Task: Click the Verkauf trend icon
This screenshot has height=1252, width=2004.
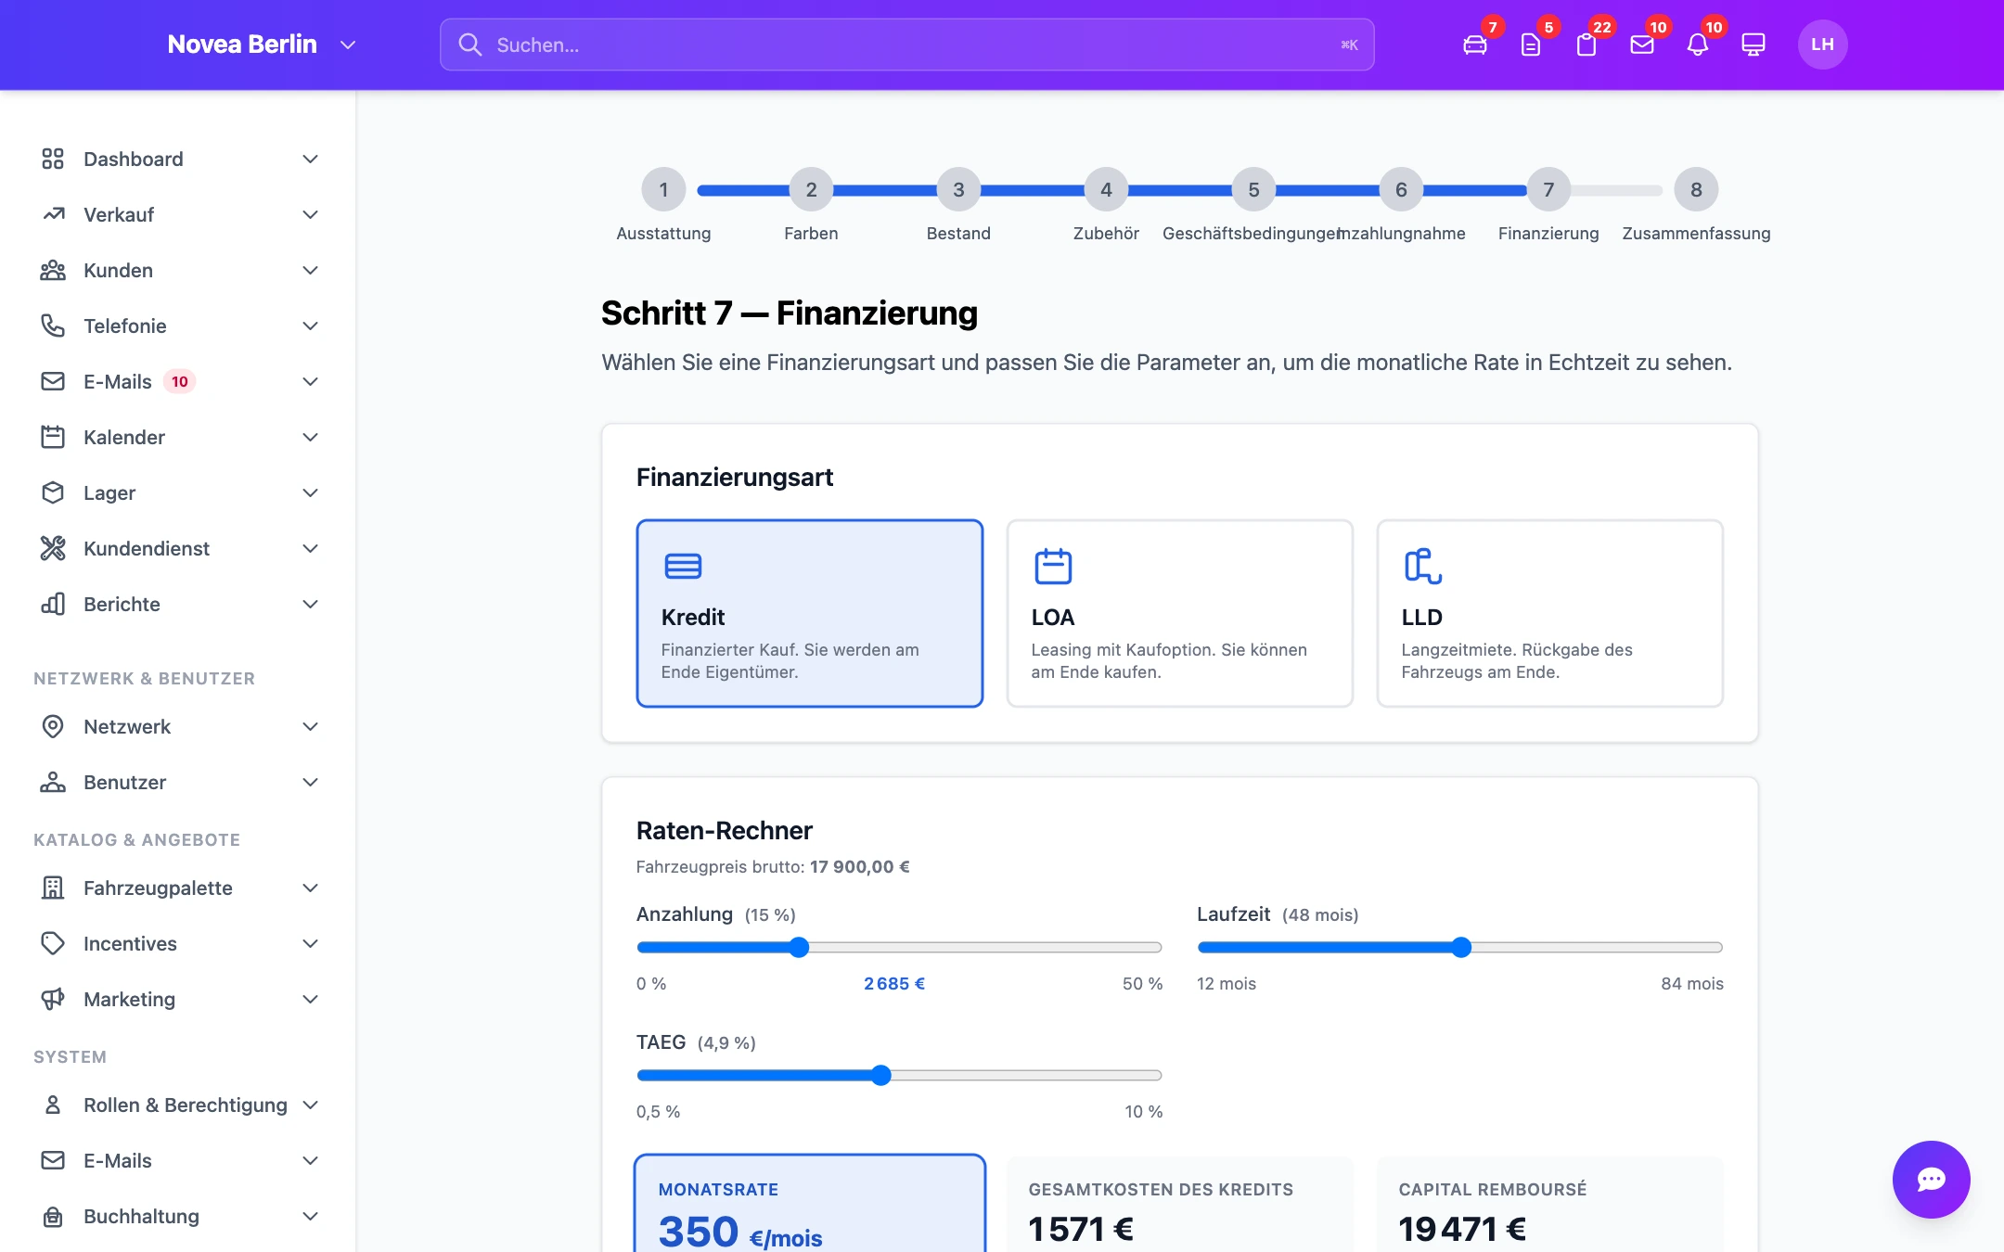Action: (53, 214)
